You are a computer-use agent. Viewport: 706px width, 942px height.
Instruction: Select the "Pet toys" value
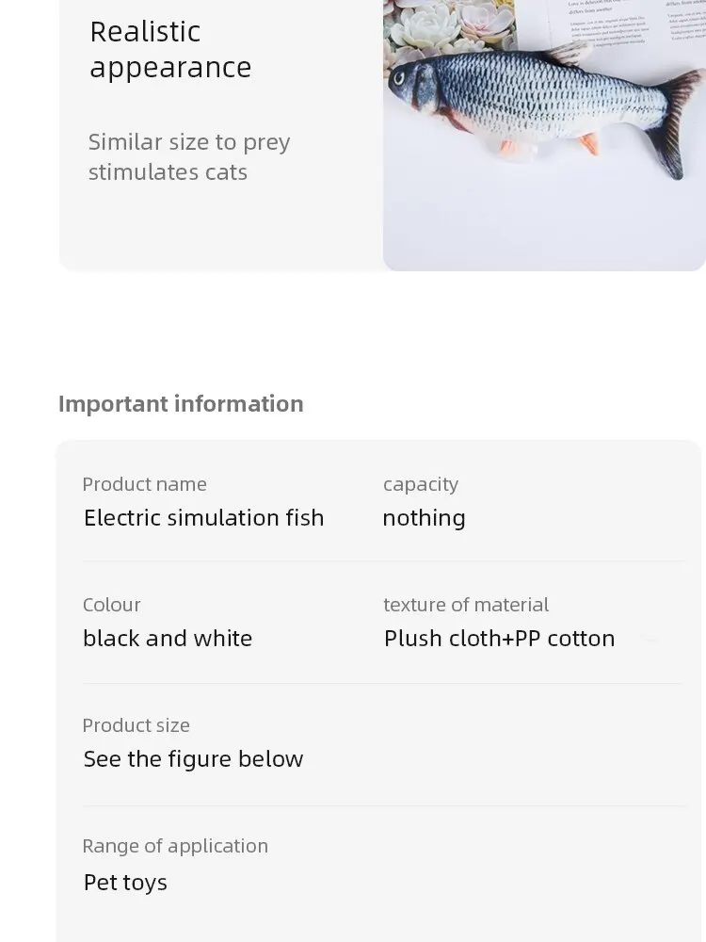pos(125,883)
